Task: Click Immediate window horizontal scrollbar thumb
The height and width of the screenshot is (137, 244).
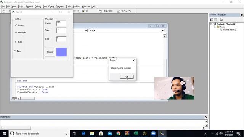Action: point(17,128)
